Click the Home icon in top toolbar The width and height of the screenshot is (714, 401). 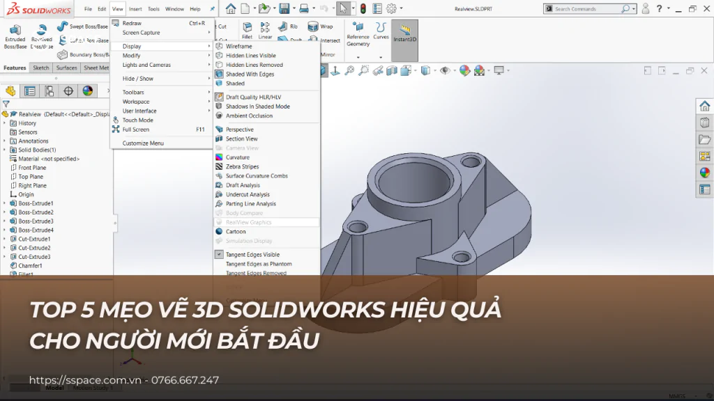230,8
